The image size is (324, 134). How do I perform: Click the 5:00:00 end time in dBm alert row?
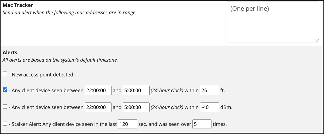click(136, 107)
